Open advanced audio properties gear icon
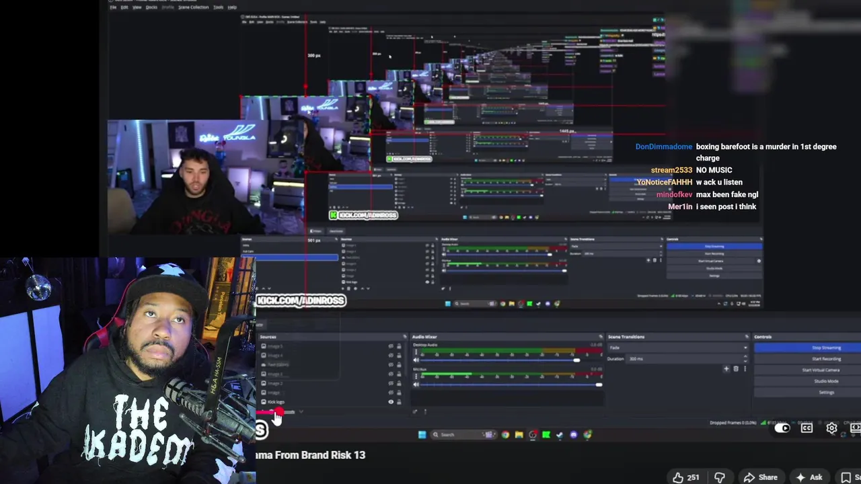Viewport: 861px width, 484px height. point(415,411)
